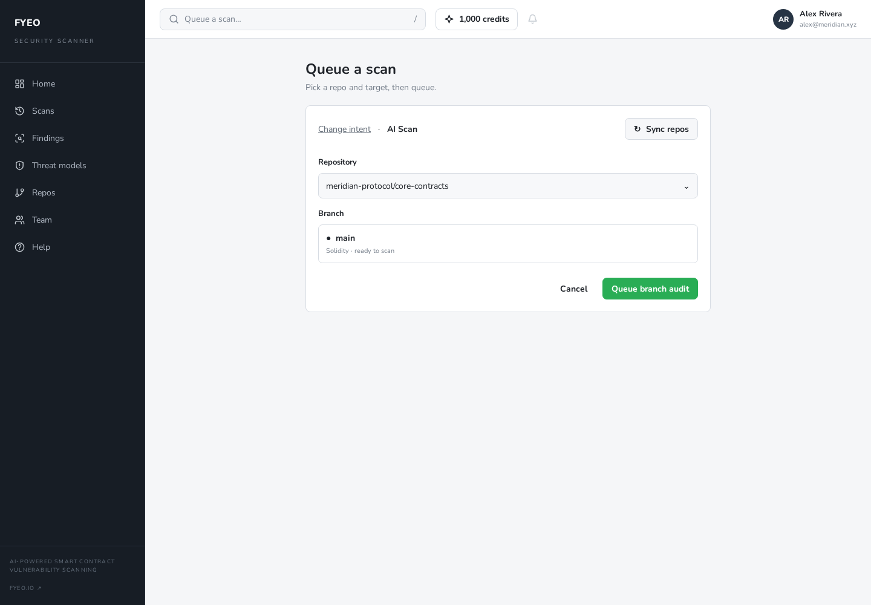This screenshot has height=605, width=871.
Task: Click the Repos branch icon
Action: coord(19,192)
